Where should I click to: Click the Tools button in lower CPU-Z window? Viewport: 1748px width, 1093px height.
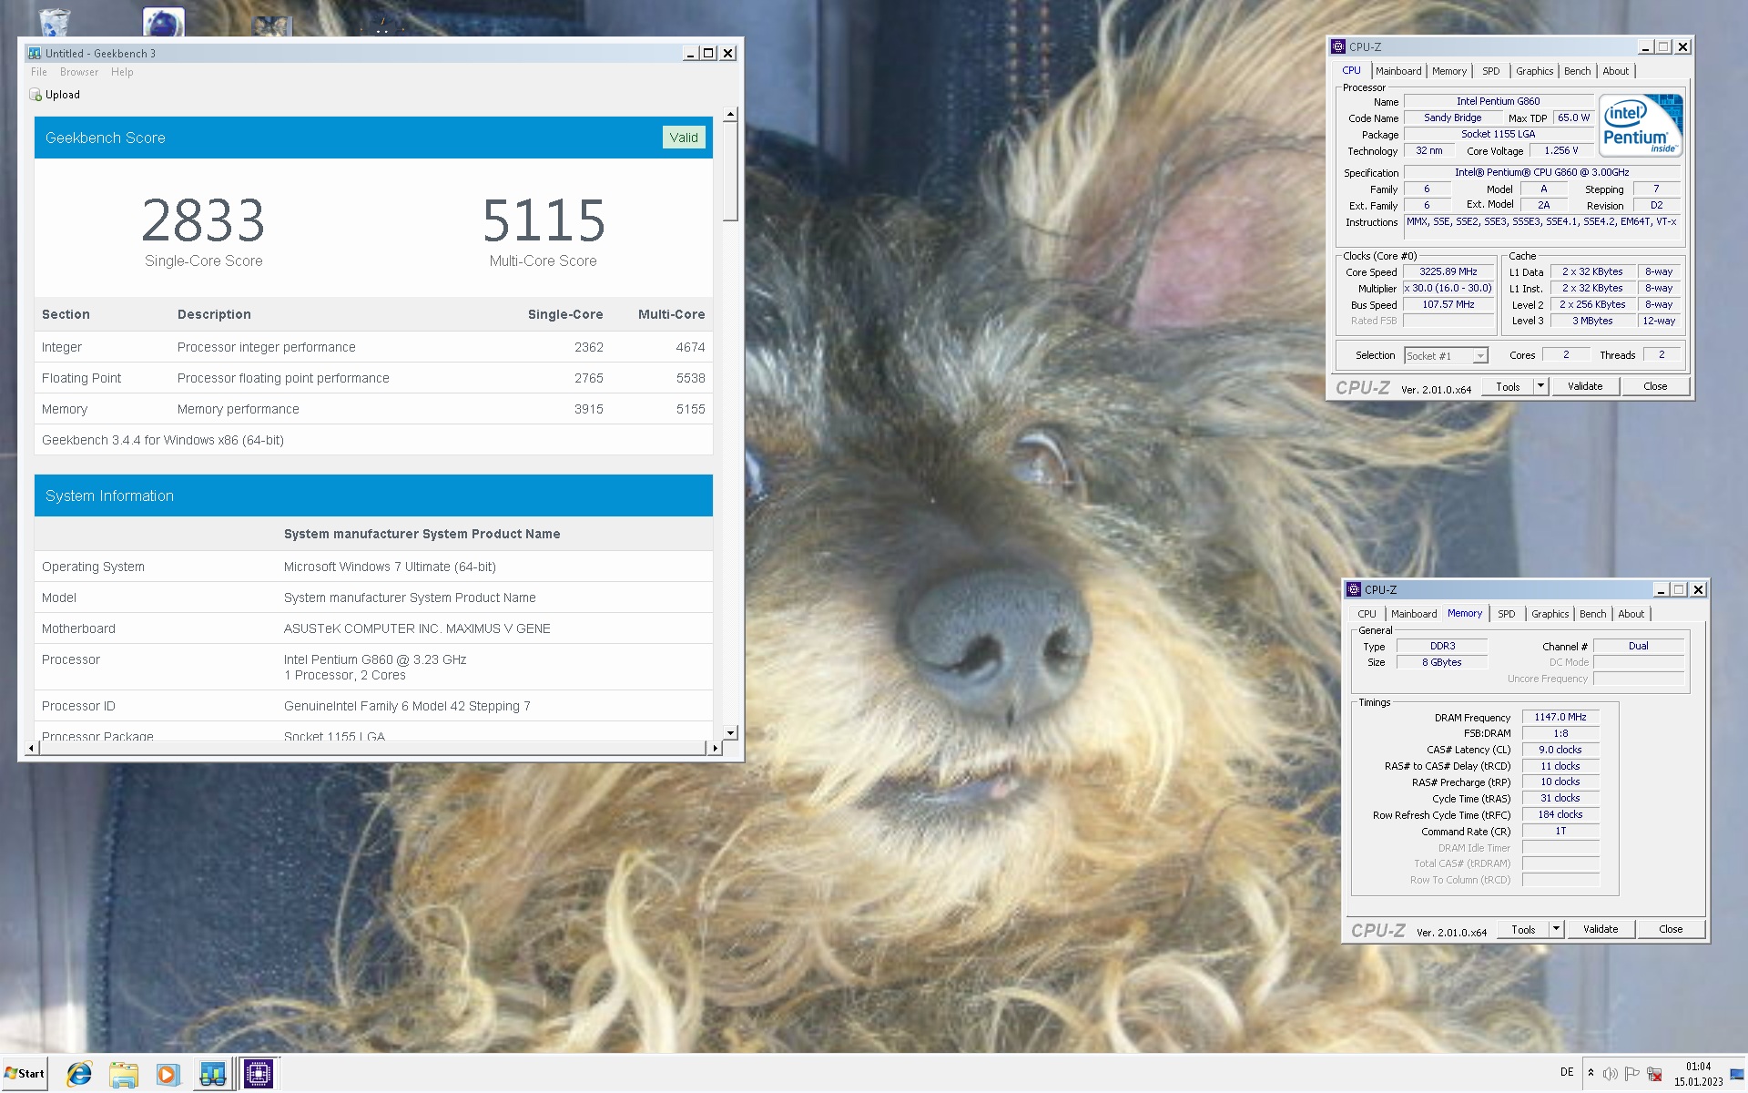pyautogui.click(x=1523, y=929)
